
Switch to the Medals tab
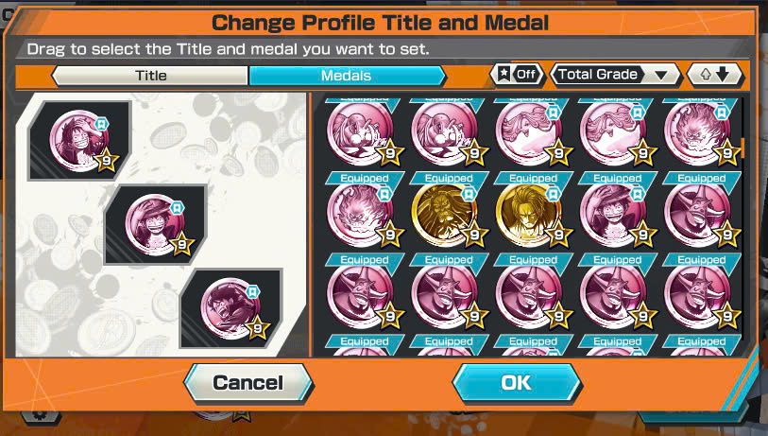point(347,76)
